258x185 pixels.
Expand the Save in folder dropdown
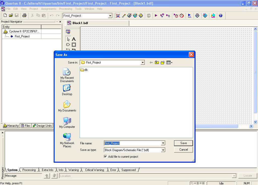tap(143, 63)
